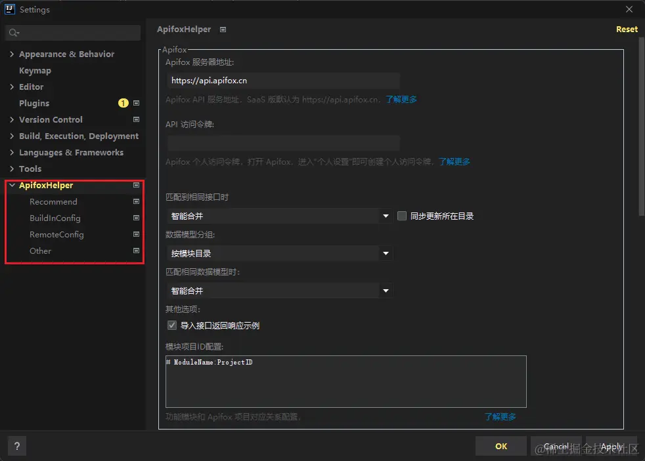
Task: Click the IntelliJ logo icon in title bar
Action: point(9,9)
